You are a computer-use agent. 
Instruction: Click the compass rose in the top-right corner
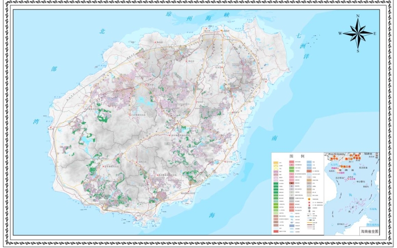pyautogui.click(x=358, y=33)
